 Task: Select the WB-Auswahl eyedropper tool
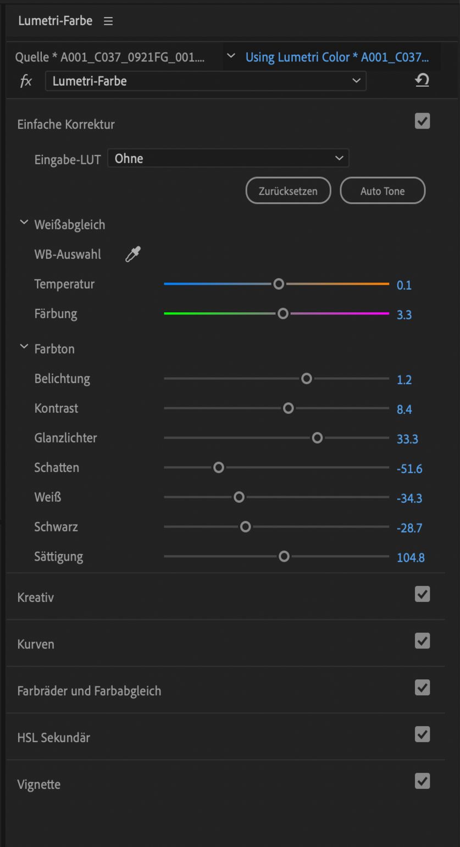coord(132,254)
